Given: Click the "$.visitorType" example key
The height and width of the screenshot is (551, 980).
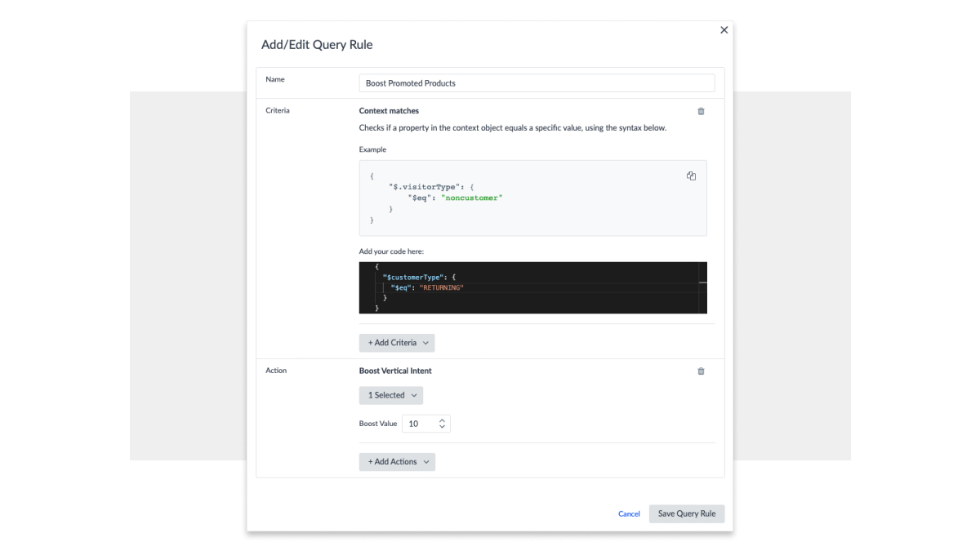Looking at the screenshot, I should [x=426, y=187].
